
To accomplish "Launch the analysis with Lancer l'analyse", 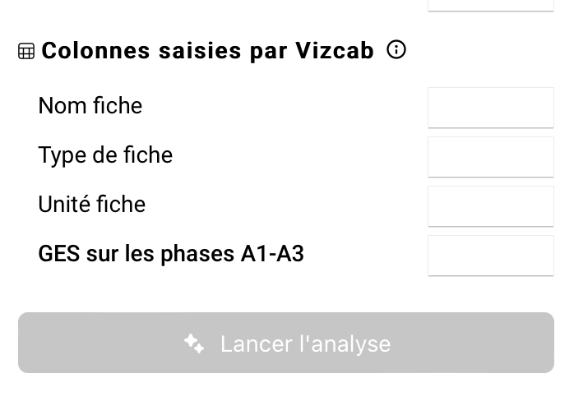I will (x=286, y=343).
